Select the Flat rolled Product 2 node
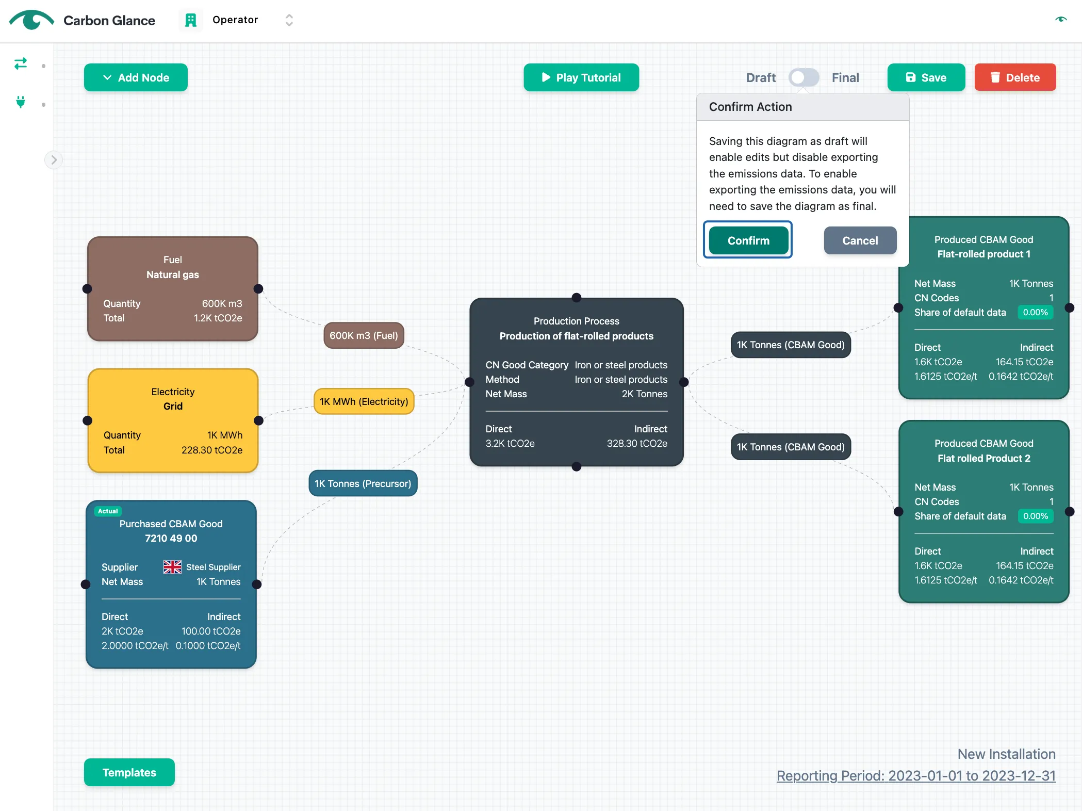1082x811 pixels. click(983, 511)
